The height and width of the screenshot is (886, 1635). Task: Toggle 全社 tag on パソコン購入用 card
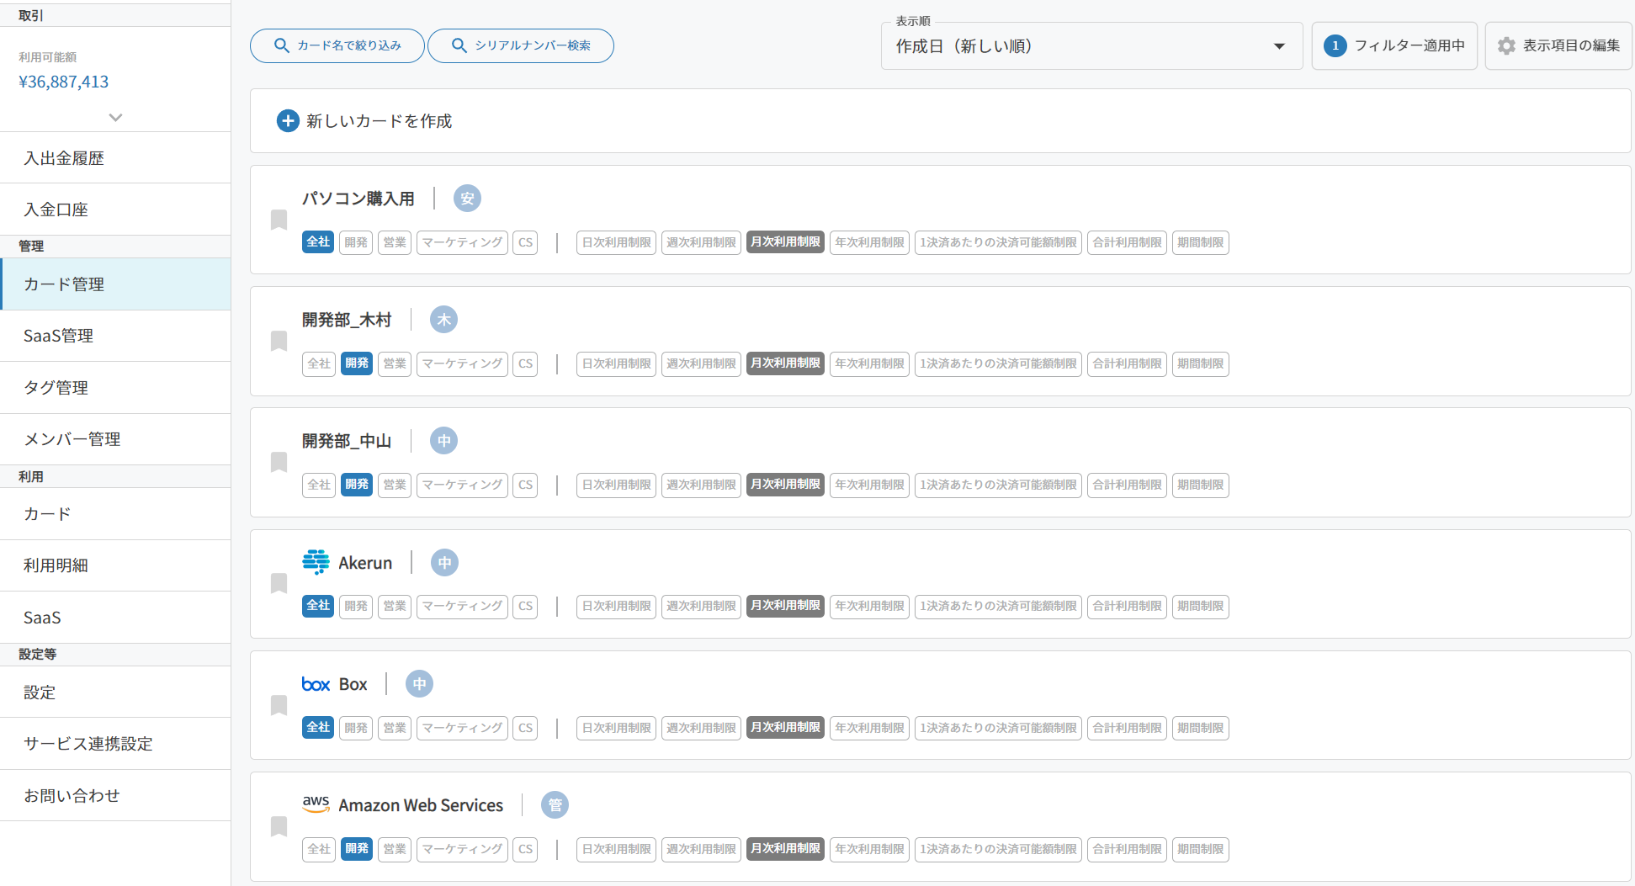[318, 242]
